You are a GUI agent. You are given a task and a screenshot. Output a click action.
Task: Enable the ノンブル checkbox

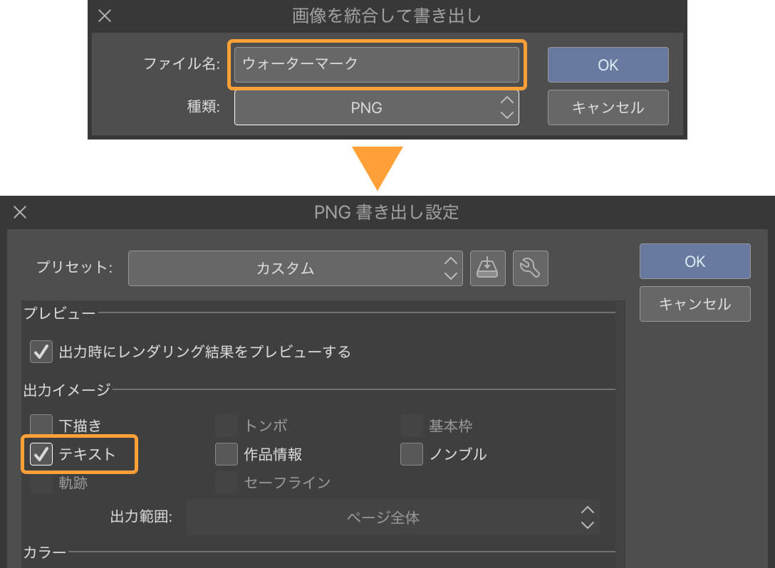pos(412,454)
